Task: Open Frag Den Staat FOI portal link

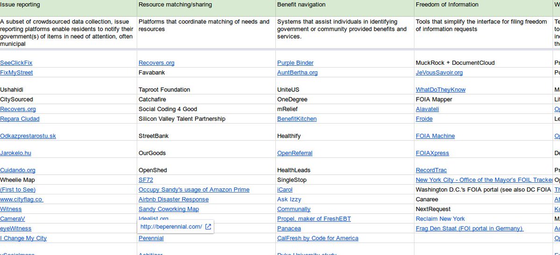Action: coord(469,228)
